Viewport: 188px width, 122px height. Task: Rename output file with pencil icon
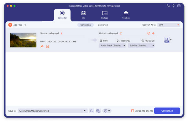click(121, 33)
